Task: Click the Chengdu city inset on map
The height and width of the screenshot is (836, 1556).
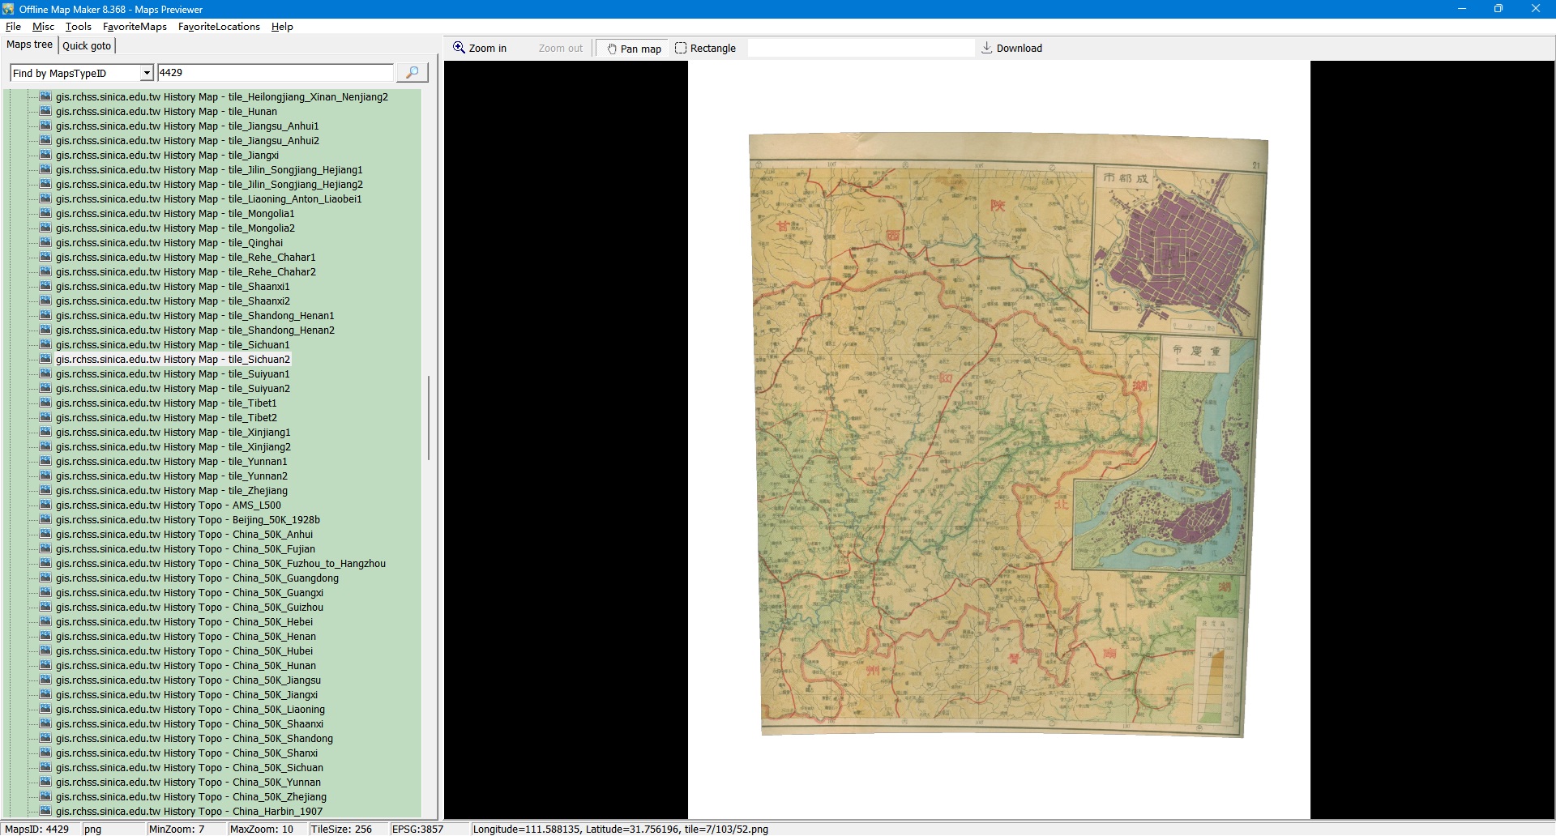Action: pyautogui.click(x=1174, y=250)
